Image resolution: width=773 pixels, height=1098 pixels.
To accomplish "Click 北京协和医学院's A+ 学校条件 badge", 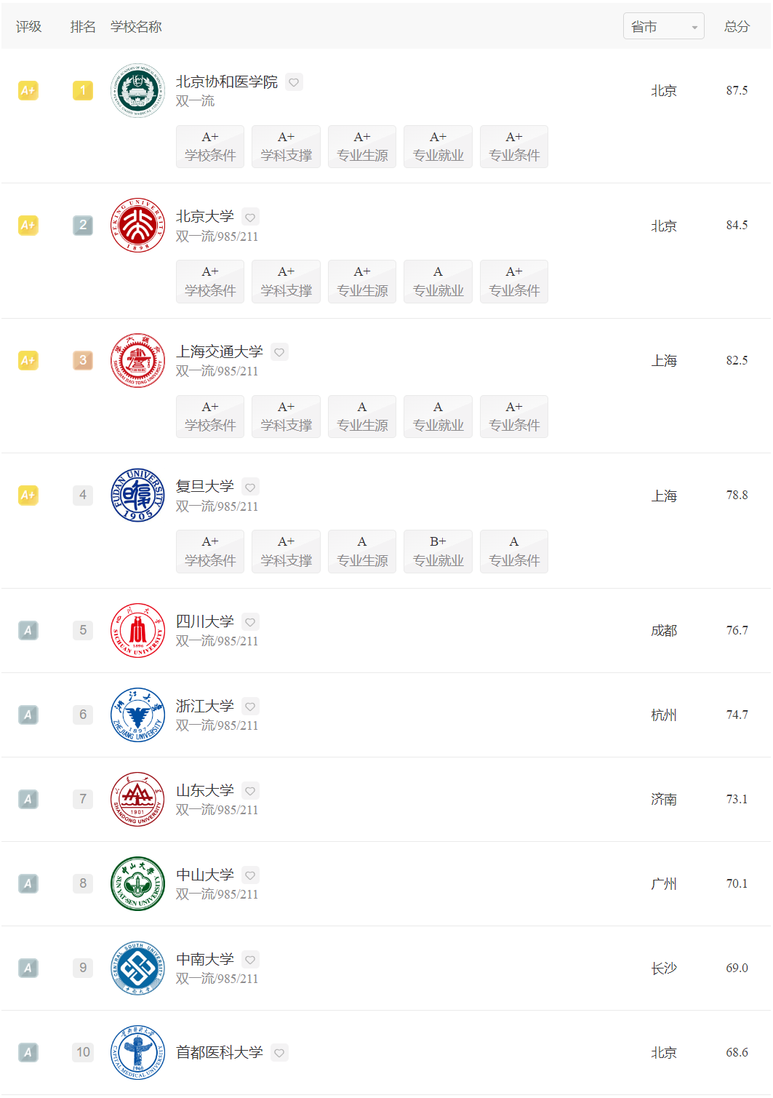I will (x=210, y=146).
